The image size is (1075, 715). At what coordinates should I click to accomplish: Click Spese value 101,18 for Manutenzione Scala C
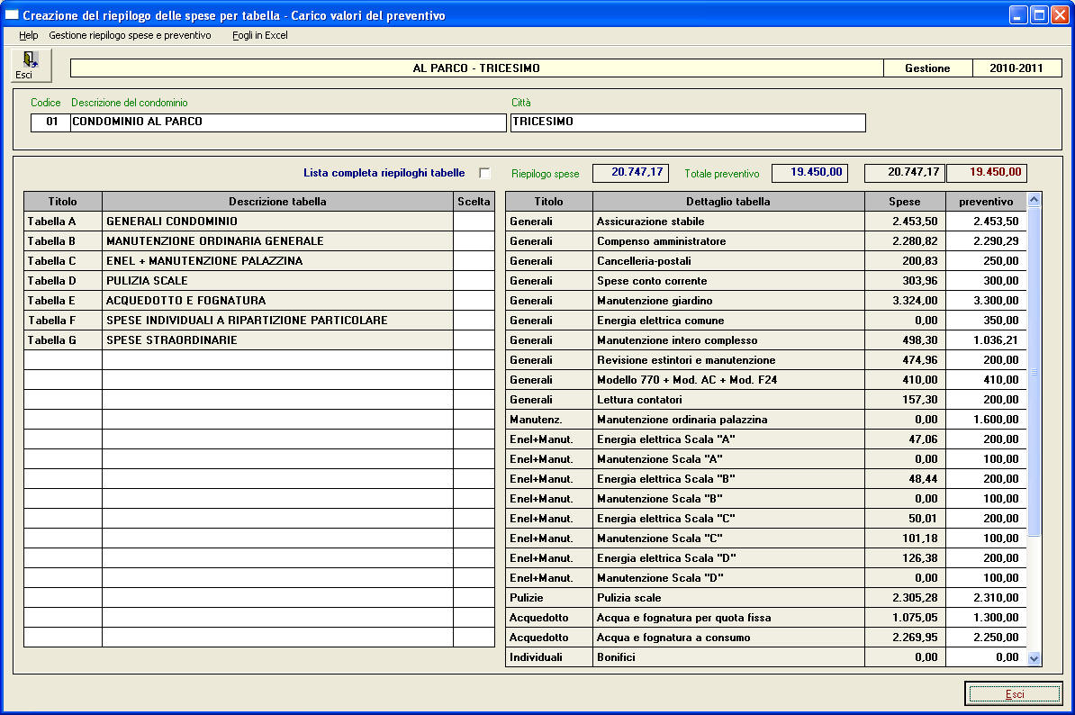(x=905, y=539)
